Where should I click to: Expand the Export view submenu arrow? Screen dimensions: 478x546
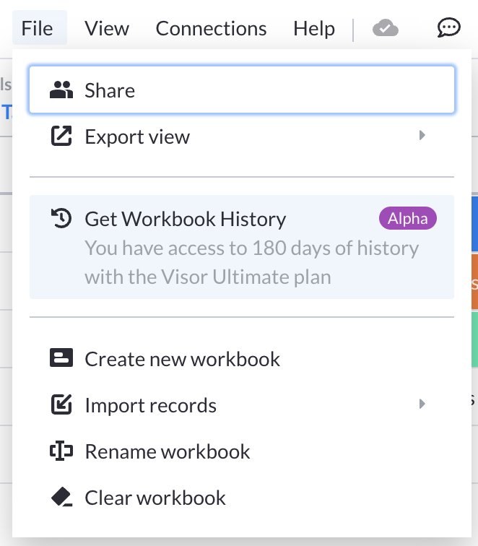[422, 136]
